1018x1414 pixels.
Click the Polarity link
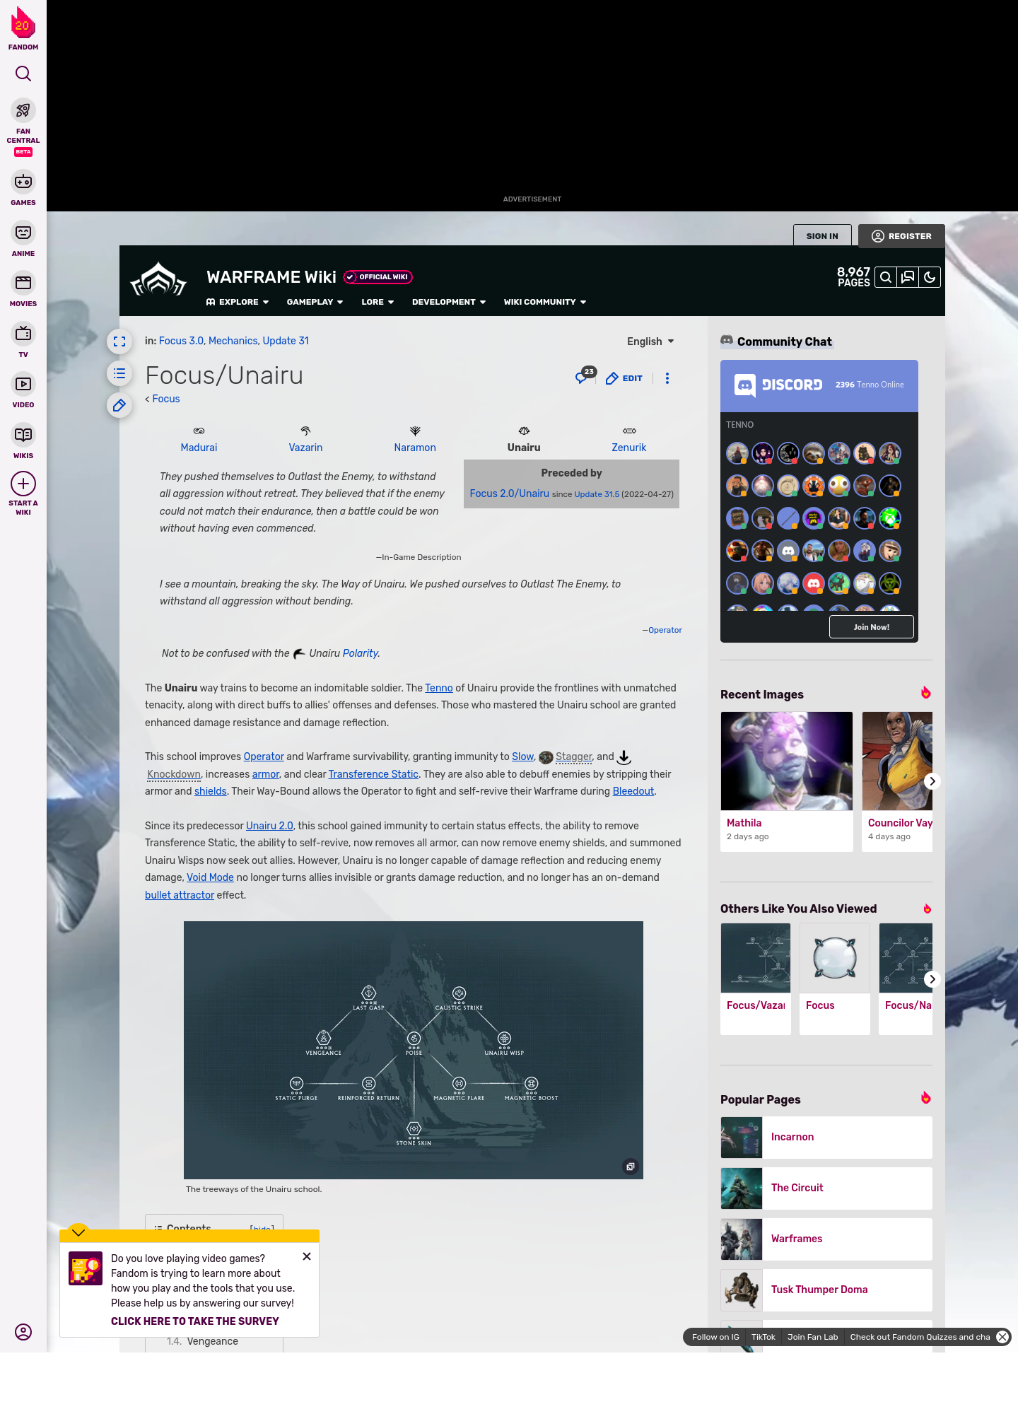click(361, 653)
